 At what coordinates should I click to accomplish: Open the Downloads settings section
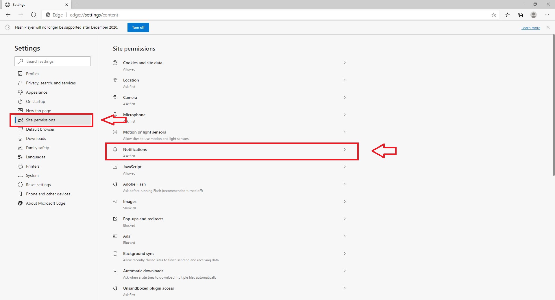coord(36,138)
